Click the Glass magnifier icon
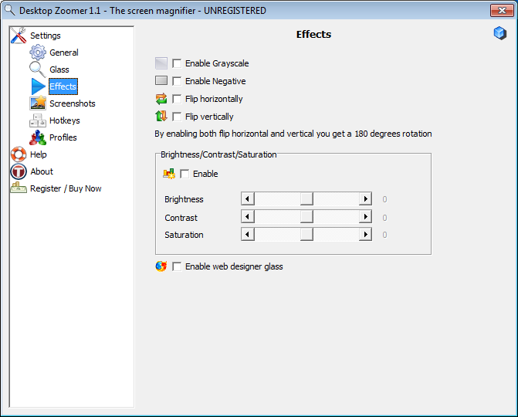Viewport: 518px width, 417px height. click(x=38, y=69)
